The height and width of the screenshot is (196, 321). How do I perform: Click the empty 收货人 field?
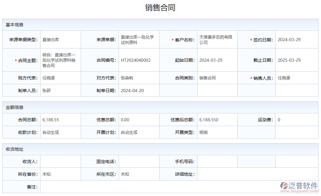(60, 161)
